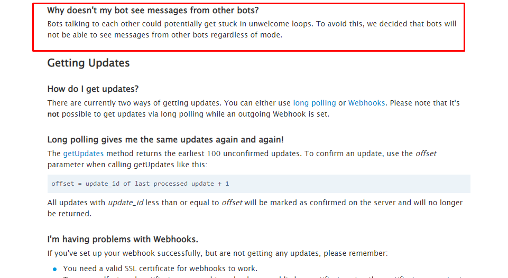The width and height of the screenshot is (508, 278).
Task: Select the "How do I get updates?" heading
Action: 93,89
